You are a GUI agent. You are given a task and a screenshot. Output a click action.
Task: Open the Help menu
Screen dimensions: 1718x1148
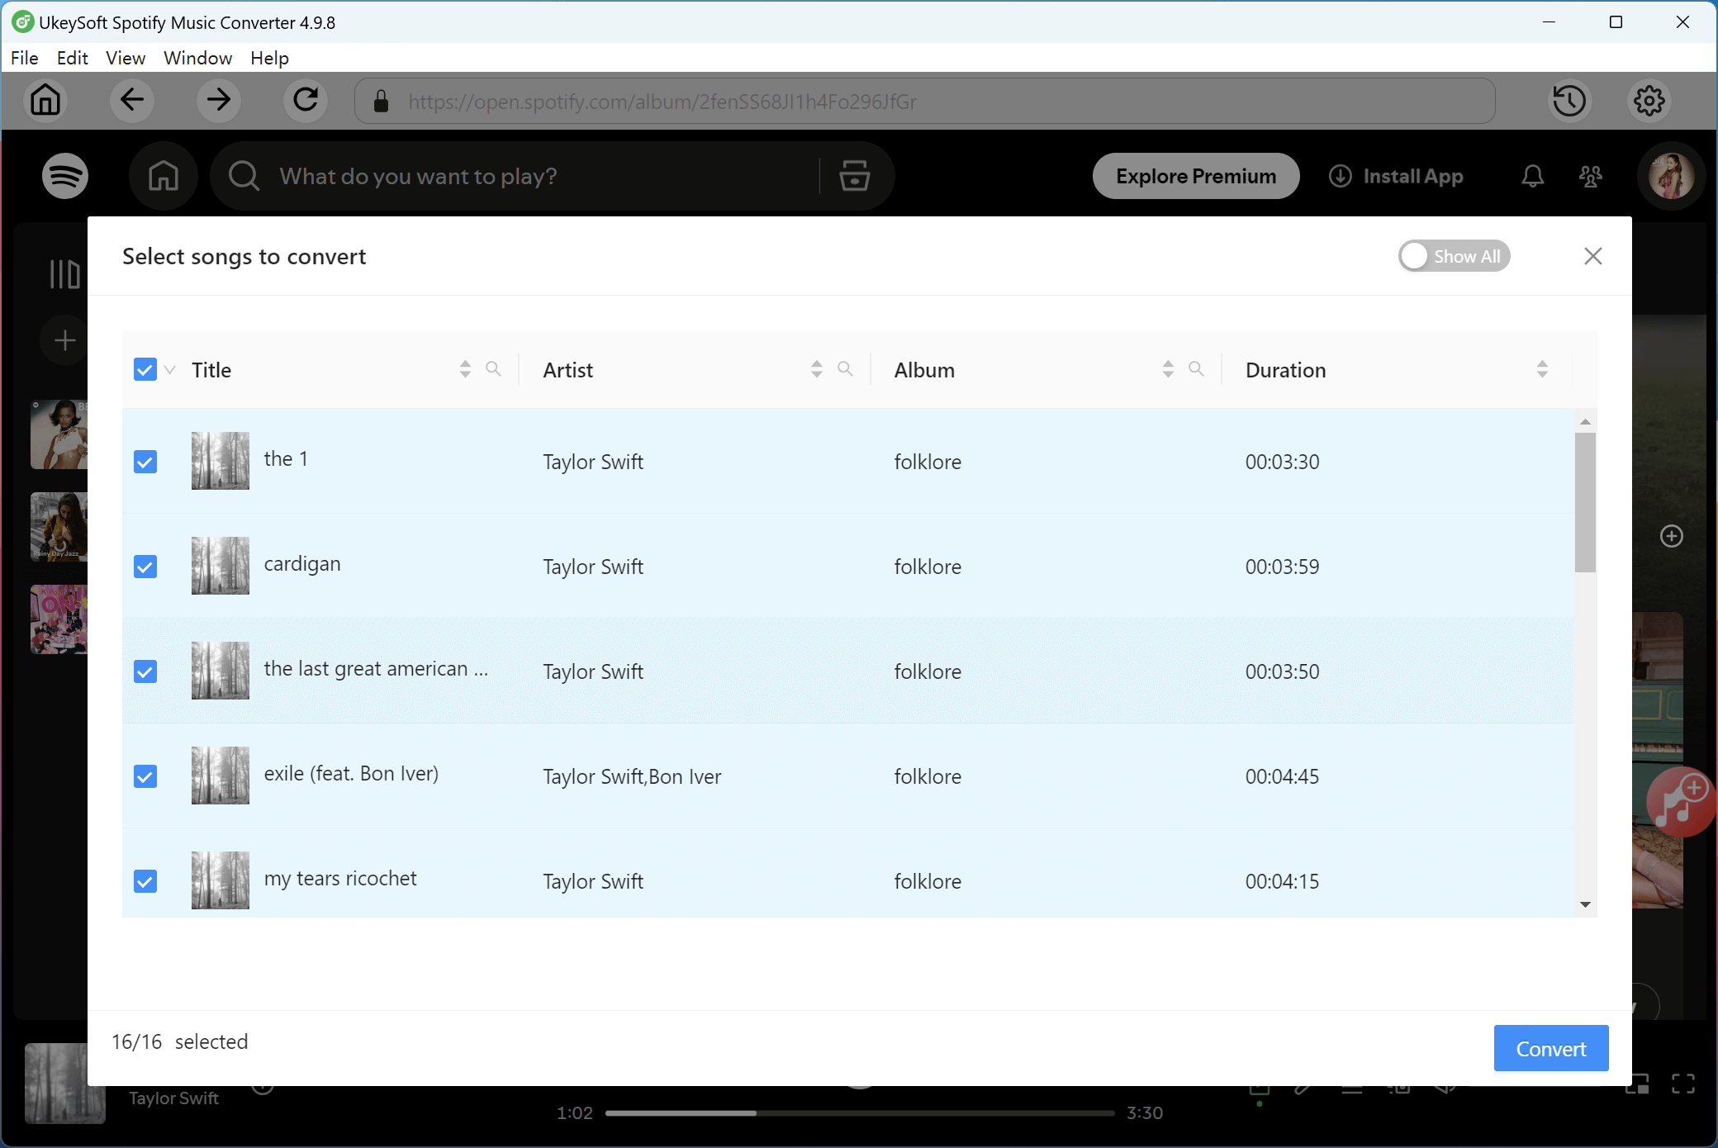click(268, 58)
